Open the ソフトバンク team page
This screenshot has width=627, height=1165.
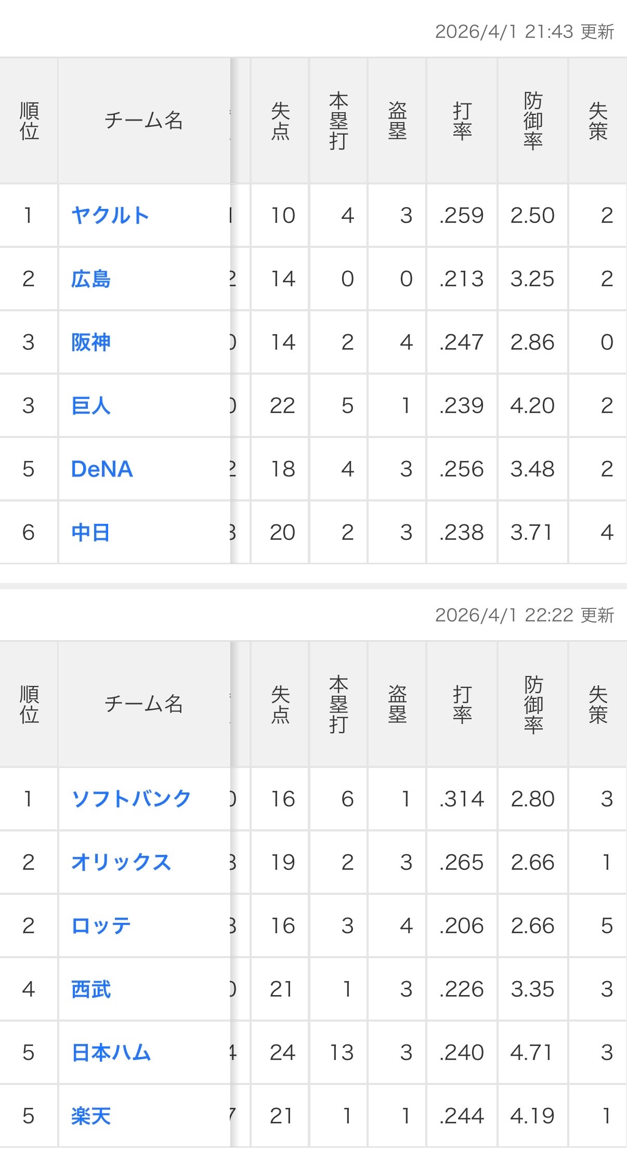click(x=131, y=799)
